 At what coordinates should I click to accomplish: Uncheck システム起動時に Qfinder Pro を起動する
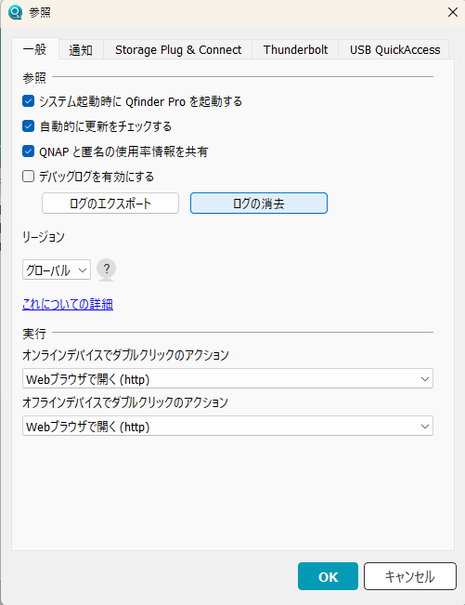coord(28,101)
